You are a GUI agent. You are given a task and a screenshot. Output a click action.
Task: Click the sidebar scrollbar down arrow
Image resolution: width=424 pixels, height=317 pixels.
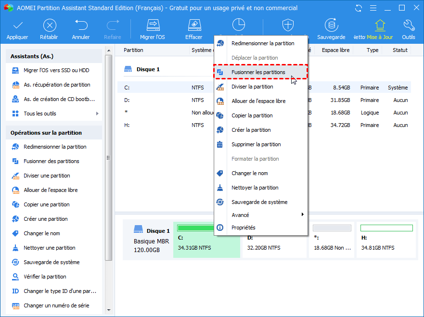click(109, 310)
